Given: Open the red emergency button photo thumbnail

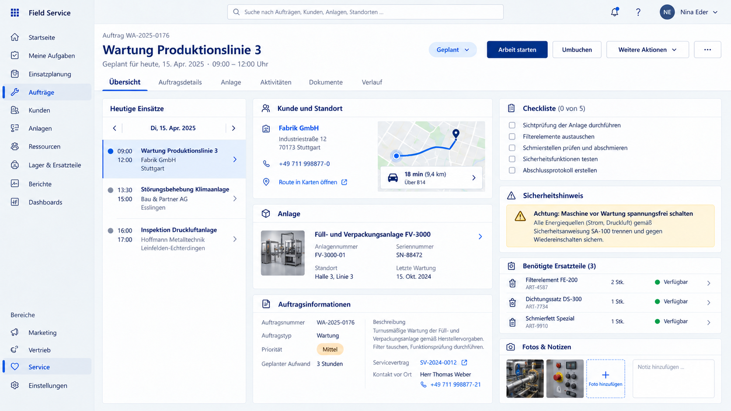Looking at the screenshot, I should click(565, 379).
